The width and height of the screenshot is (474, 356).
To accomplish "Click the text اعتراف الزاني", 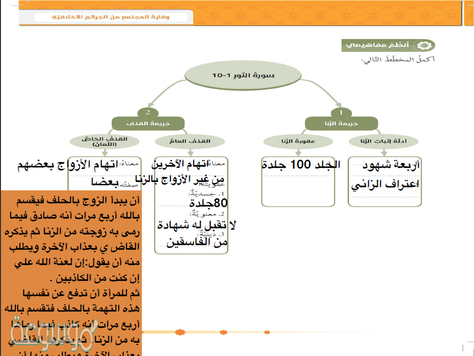I will click(386, 185).
